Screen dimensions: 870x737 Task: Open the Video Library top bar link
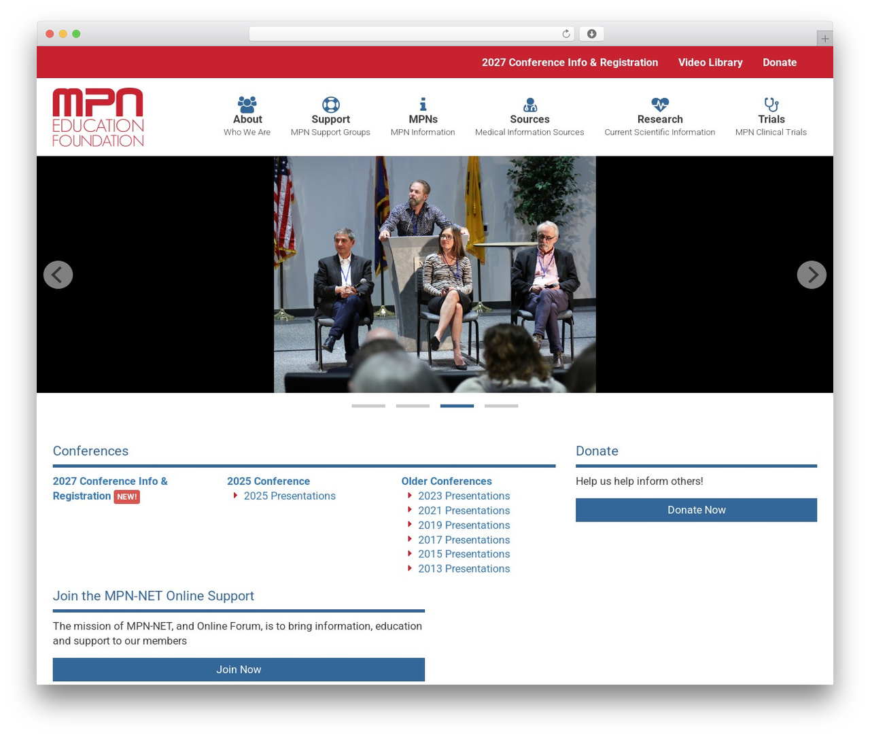click(x=710, y=63)
